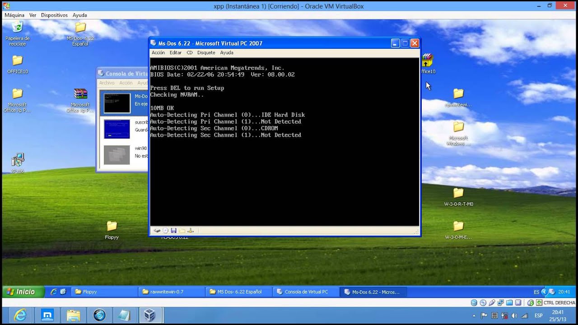Click Inicio start button
Image resolution: width=578 pixels, height=325 pixels.
tap(23, 292)
